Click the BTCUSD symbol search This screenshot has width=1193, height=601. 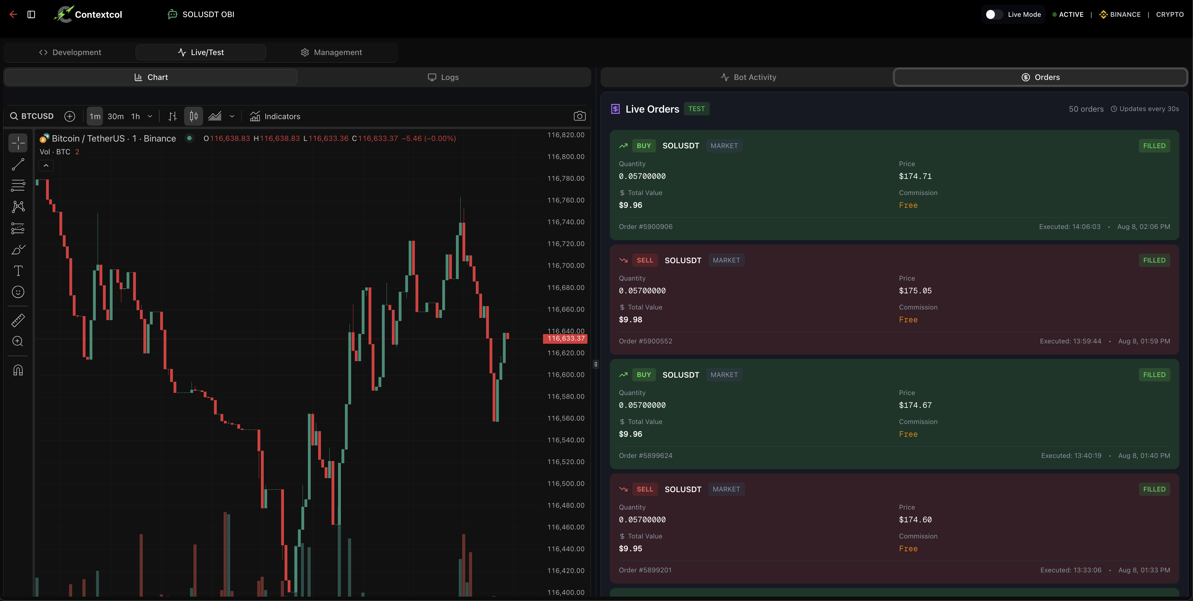[32, 116]
